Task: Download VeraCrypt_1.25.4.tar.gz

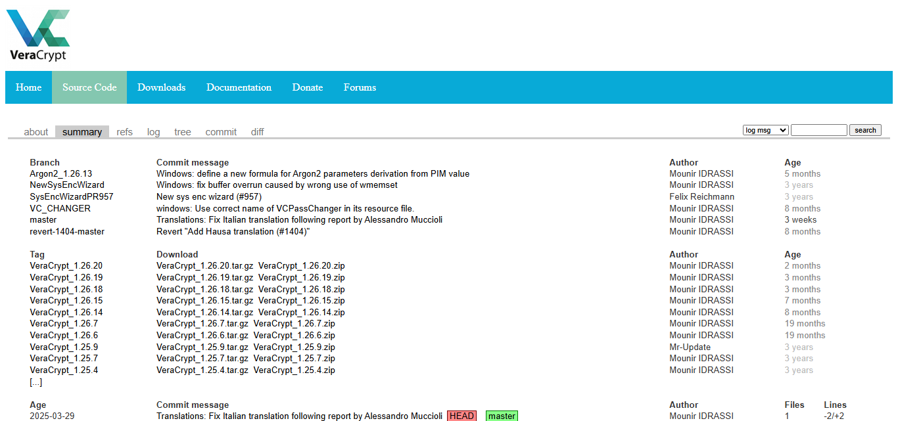Action: [202, 370]
